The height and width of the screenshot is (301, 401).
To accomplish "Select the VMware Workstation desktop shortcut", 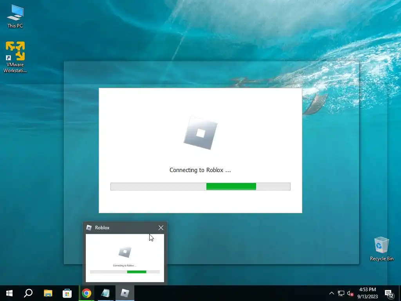I will [x=15, y=57].
